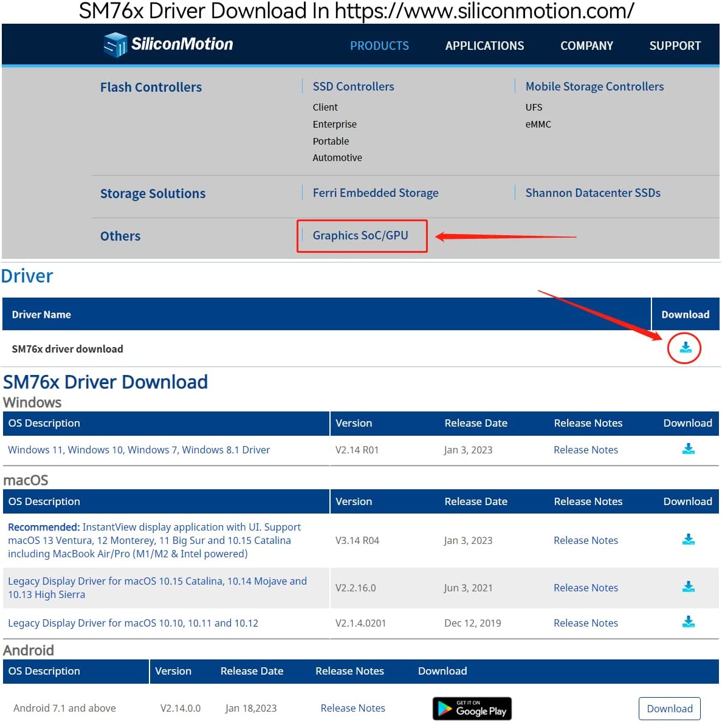The image size is (722, 722).
Task: Open Ferri Embedded Storage page
Action: pos(375,193)
